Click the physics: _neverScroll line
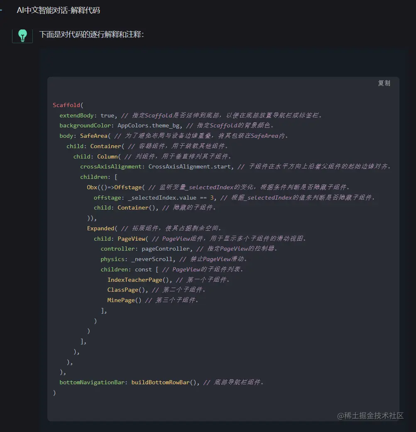This screenshot has height=432, width=416. (x=174, y=259)
